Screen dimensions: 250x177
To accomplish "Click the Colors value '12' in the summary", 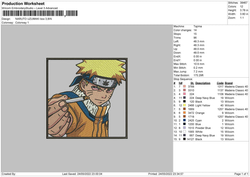I will [242, 7].
